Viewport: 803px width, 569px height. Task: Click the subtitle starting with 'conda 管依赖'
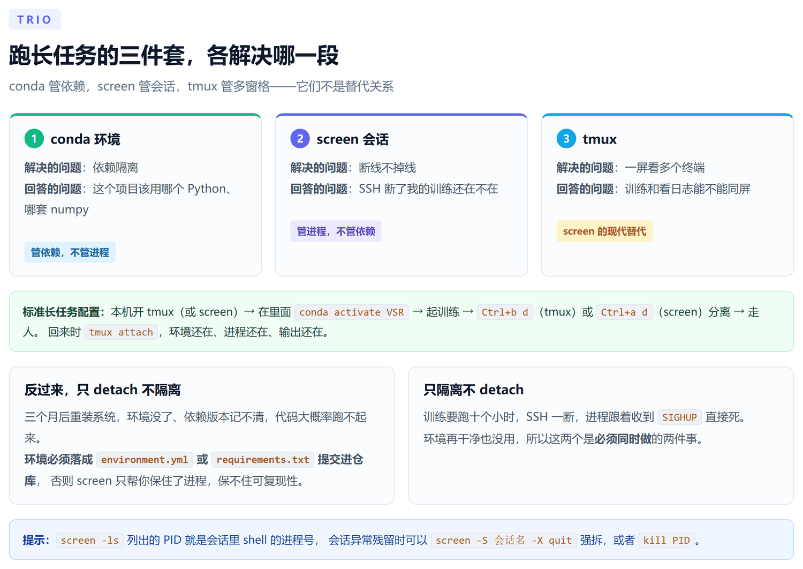pyautogui.click(x=201, y=86)
